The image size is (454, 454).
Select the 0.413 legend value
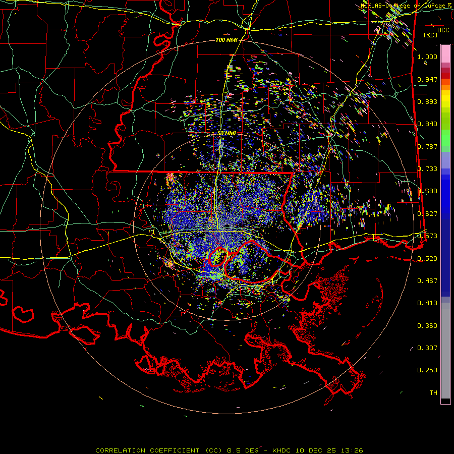click(427, 303)
